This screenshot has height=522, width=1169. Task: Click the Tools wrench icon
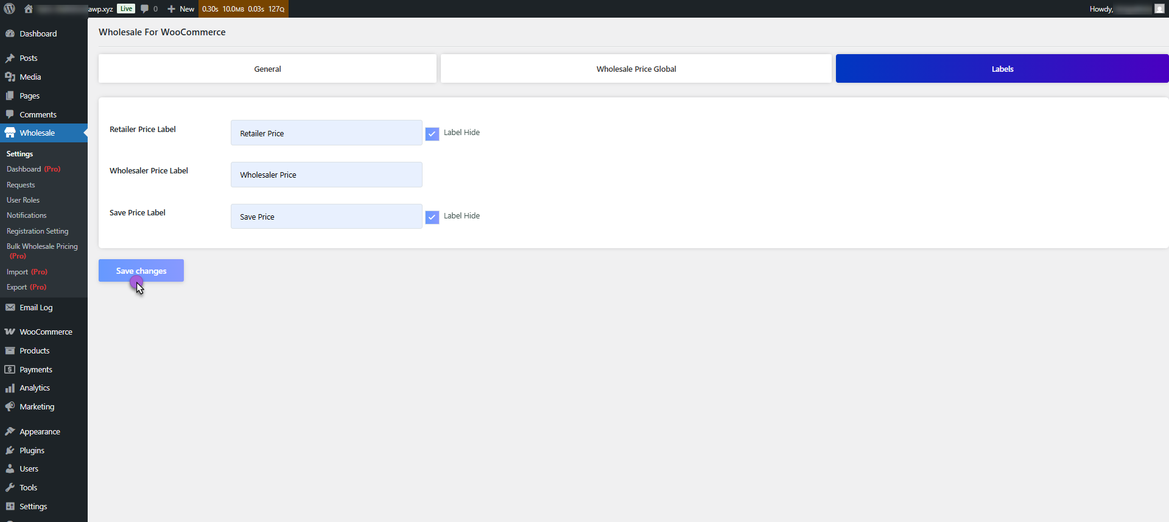click(10, 488)
